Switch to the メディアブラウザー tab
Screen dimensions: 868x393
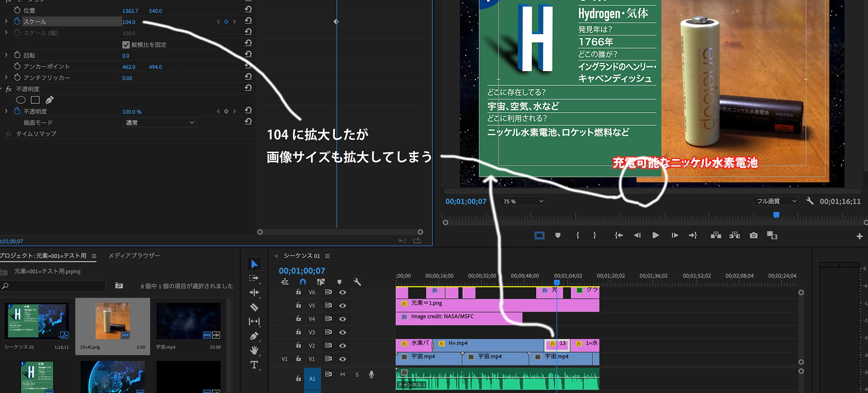[134, 255]
